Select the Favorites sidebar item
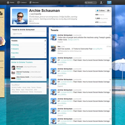 (28, 53)
